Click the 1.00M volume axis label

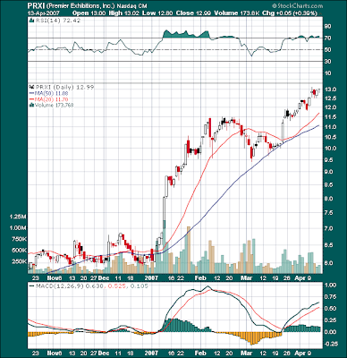(19, 228)
